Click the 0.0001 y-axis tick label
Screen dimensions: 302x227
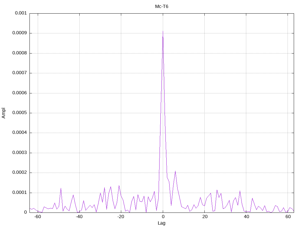click(19, 193)
